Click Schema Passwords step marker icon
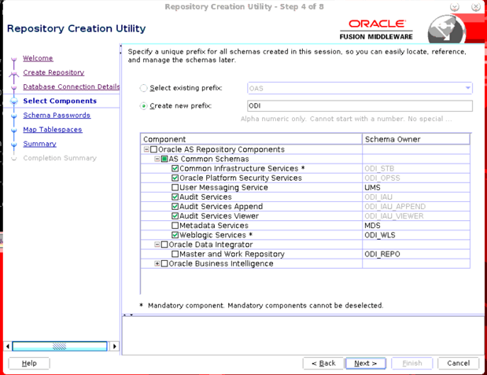 coord(13,116)
